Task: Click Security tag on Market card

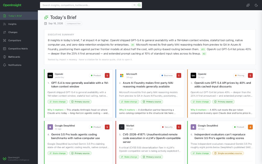Action: pos(167,127)
